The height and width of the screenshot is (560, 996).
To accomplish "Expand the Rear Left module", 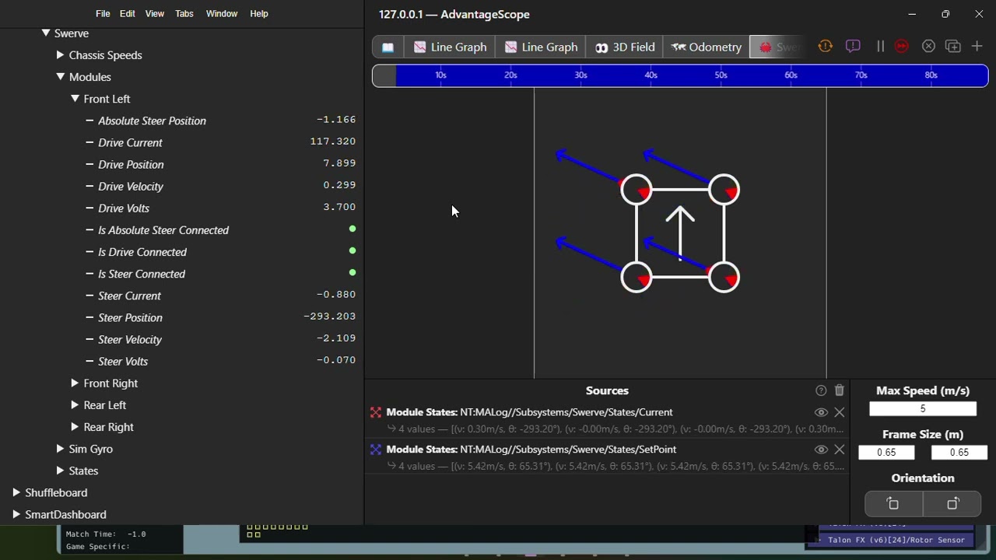I will (75, 405).
